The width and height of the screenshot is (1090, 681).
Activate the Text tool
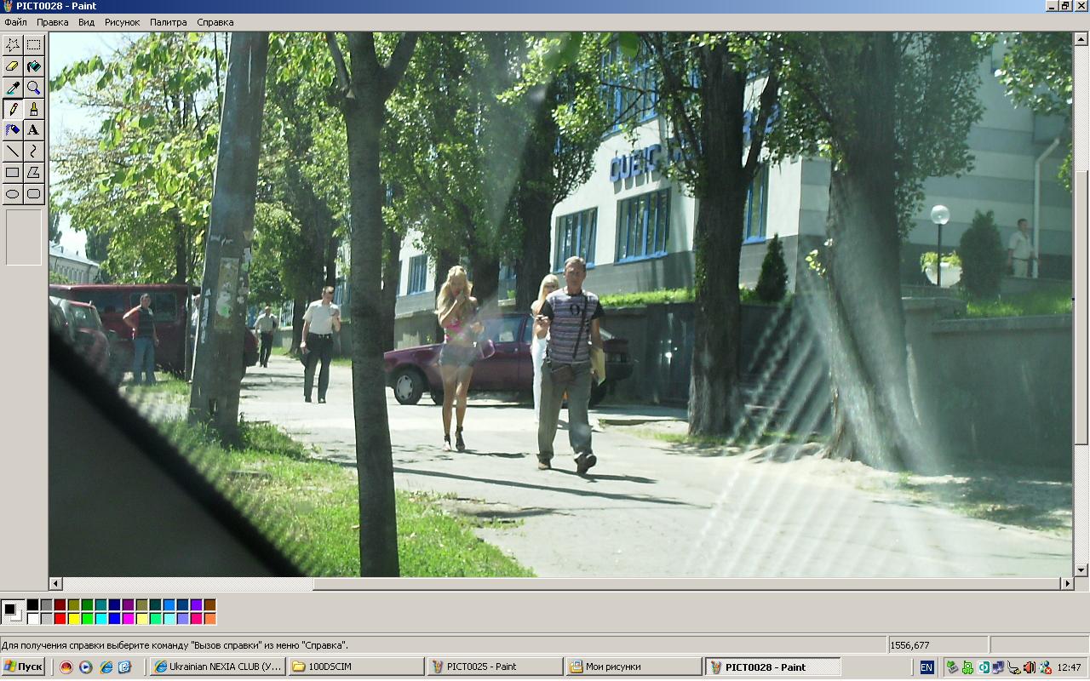[x=33, y=130]
